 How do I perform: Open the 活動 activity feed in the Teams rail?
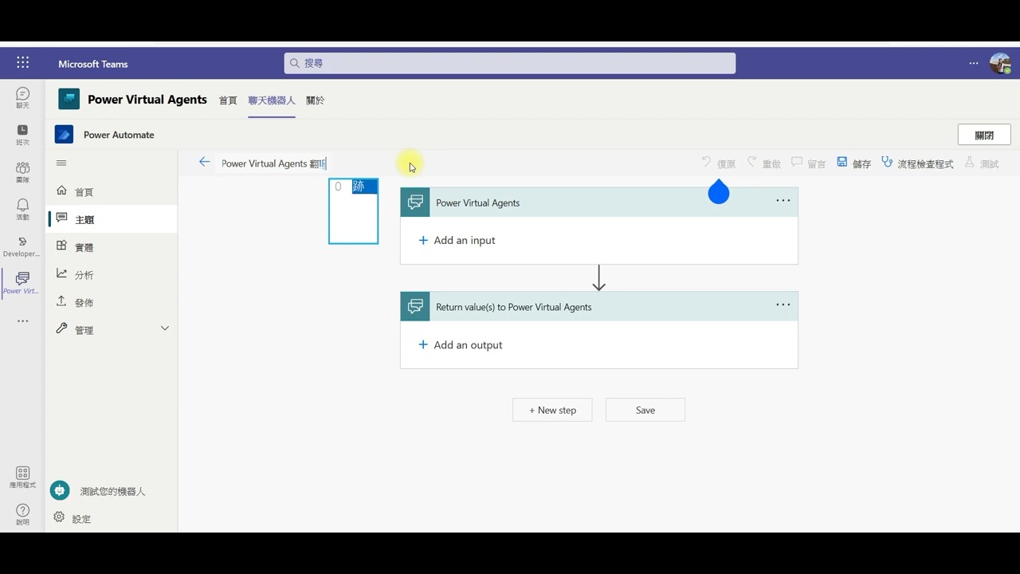click(x=22, y=210)
